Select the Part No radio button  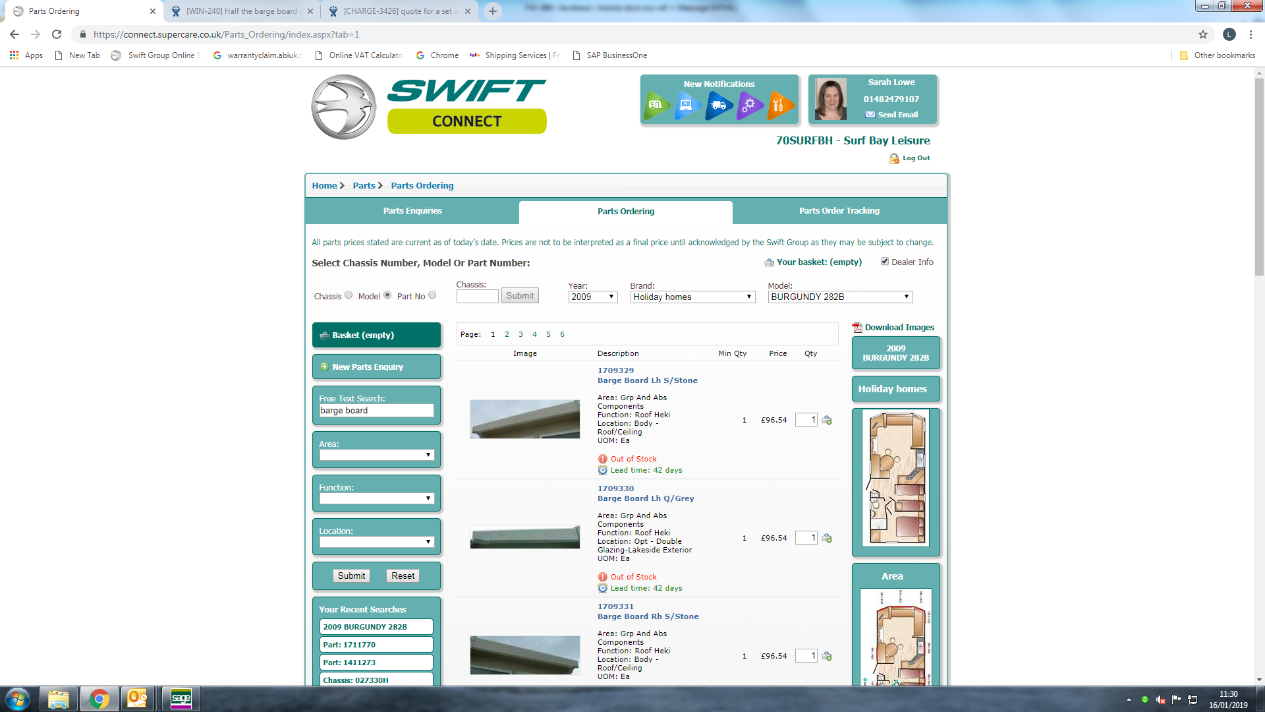(x=432, y=295)
